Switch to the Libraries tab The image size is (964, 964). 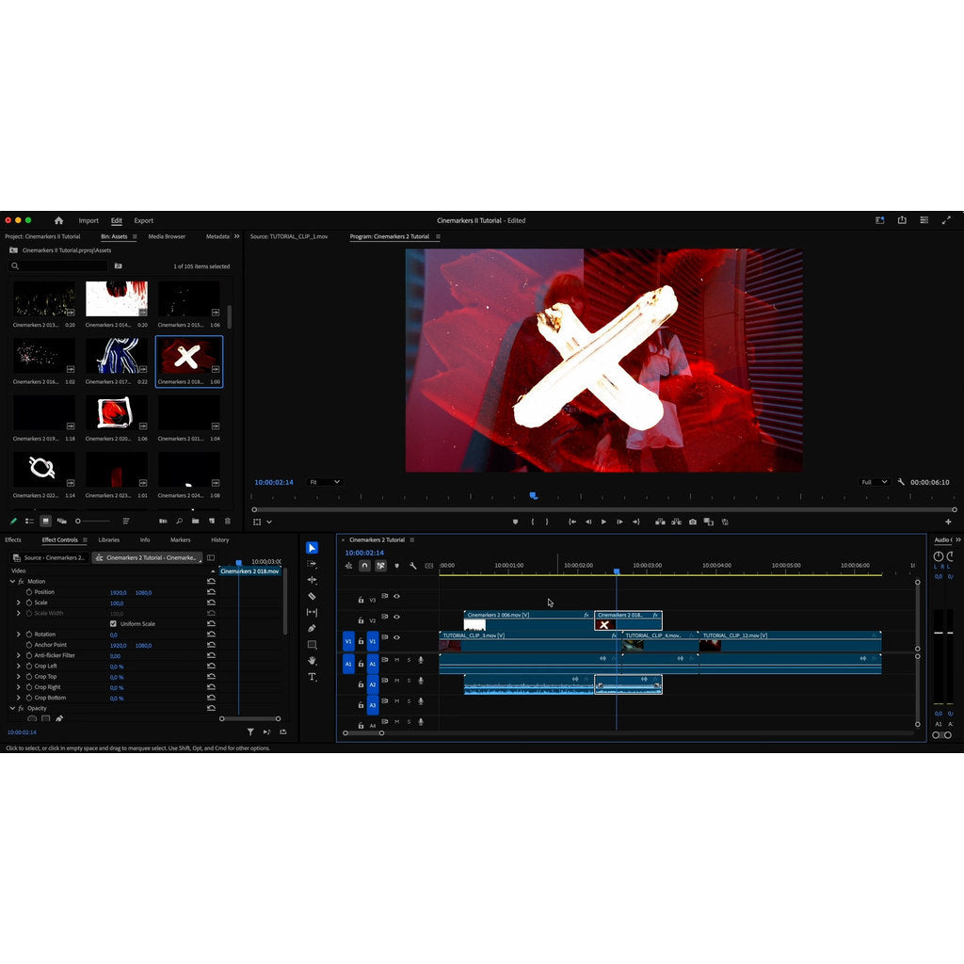(x=109, y=539)
